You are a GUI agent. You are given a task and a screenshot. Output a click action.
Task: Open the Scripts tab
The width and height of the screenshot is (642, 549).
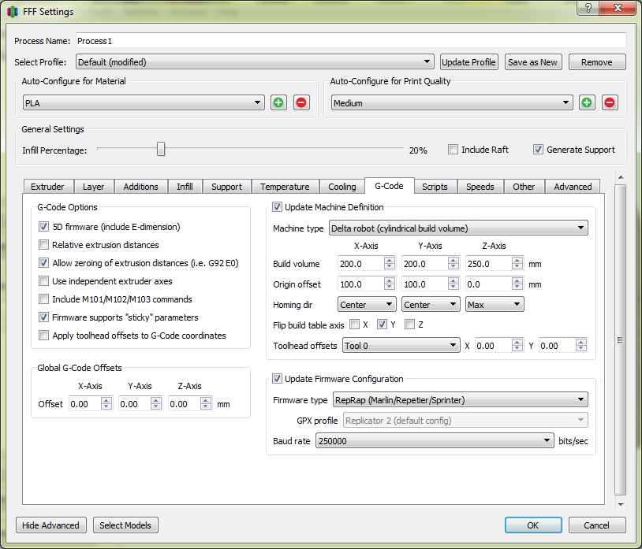pos(435,187)
